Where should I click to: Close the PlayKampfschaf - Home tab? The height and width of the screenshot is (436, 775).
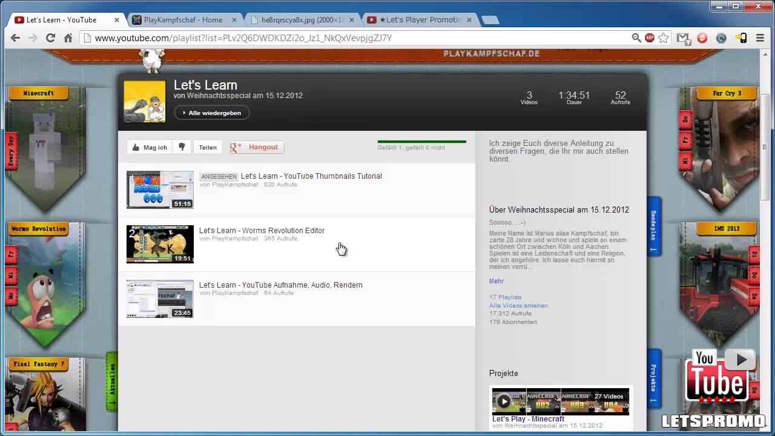point(233,20)
